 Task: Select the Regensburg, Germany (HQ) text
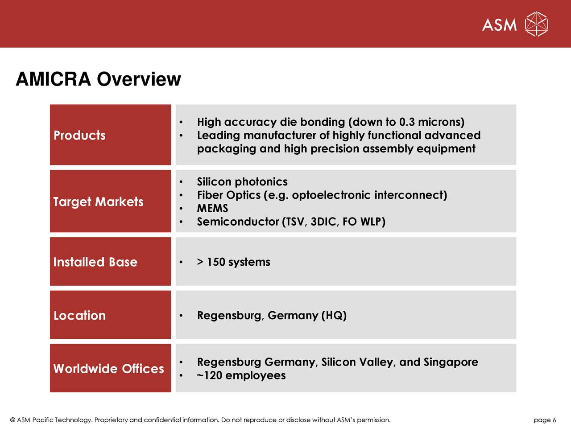click(272, 315)
